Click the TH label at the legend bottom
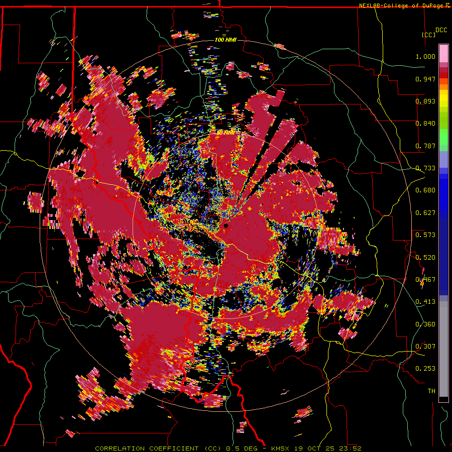The image size is (452, 452). click(x=431, y=391)
